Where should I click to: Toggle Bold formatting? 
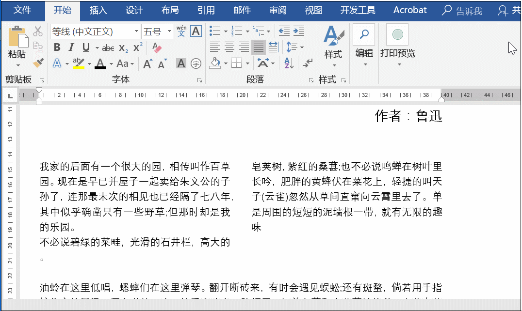(57, 47)
